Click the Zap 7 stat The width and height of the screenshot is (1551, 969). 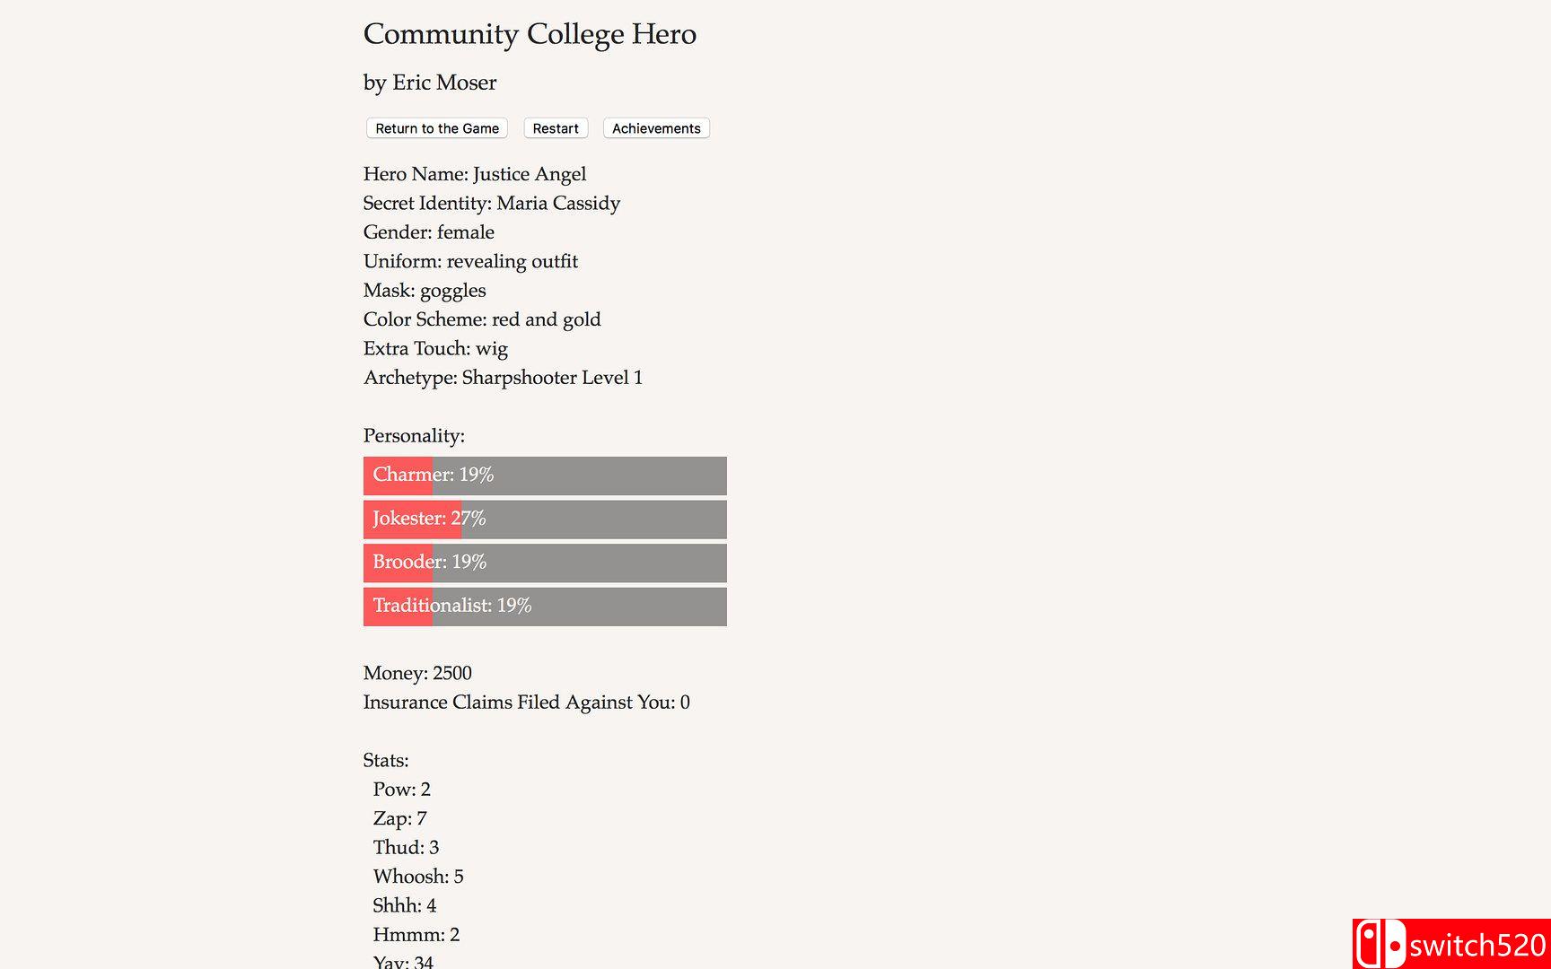coord(400,818)
